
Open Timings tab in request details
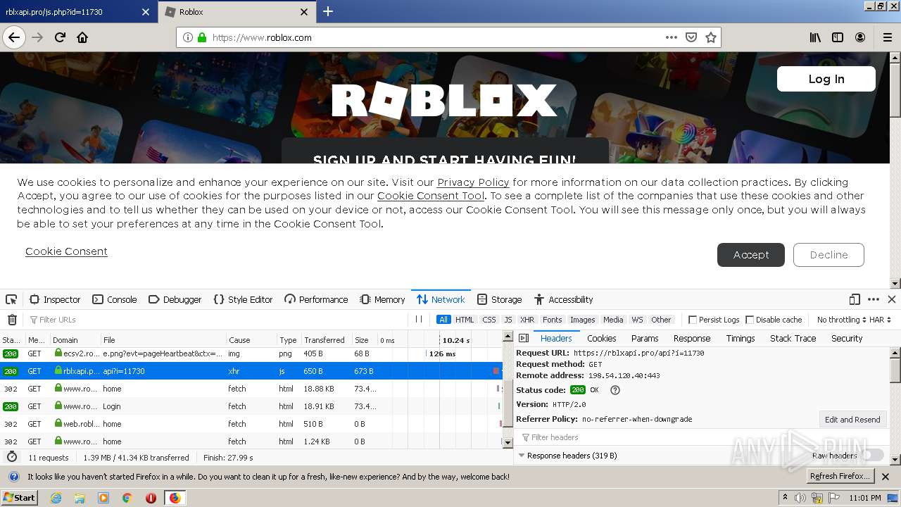(741, 339)
